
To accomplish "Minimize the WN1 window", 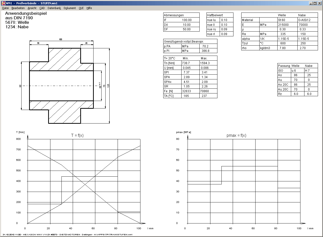I will [310, 3].
